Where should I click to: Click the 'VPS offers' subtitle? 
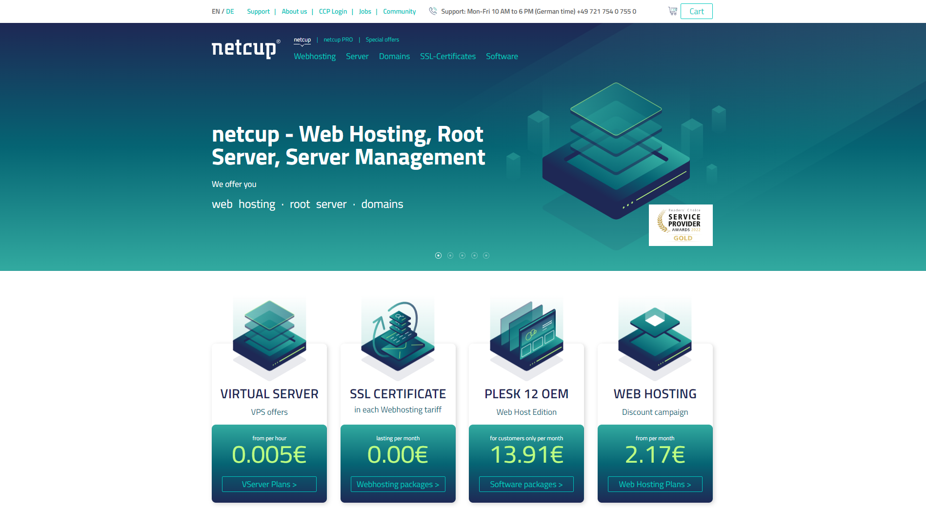tap(269, 412)
